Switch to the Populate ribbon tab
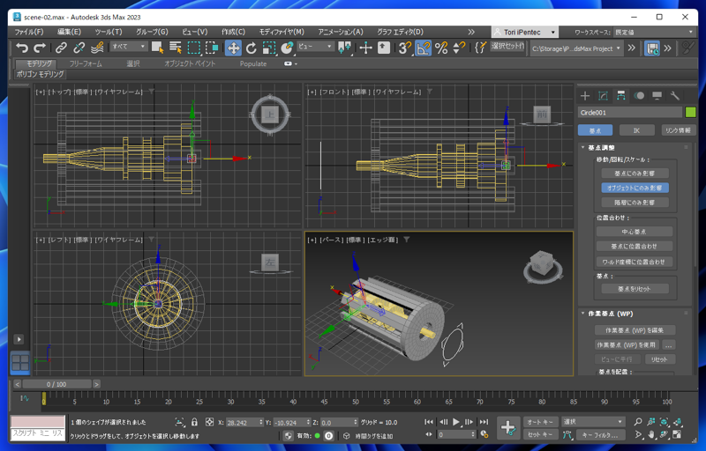The width and height of the screenshot is (706, 451). tap(253, 63)
